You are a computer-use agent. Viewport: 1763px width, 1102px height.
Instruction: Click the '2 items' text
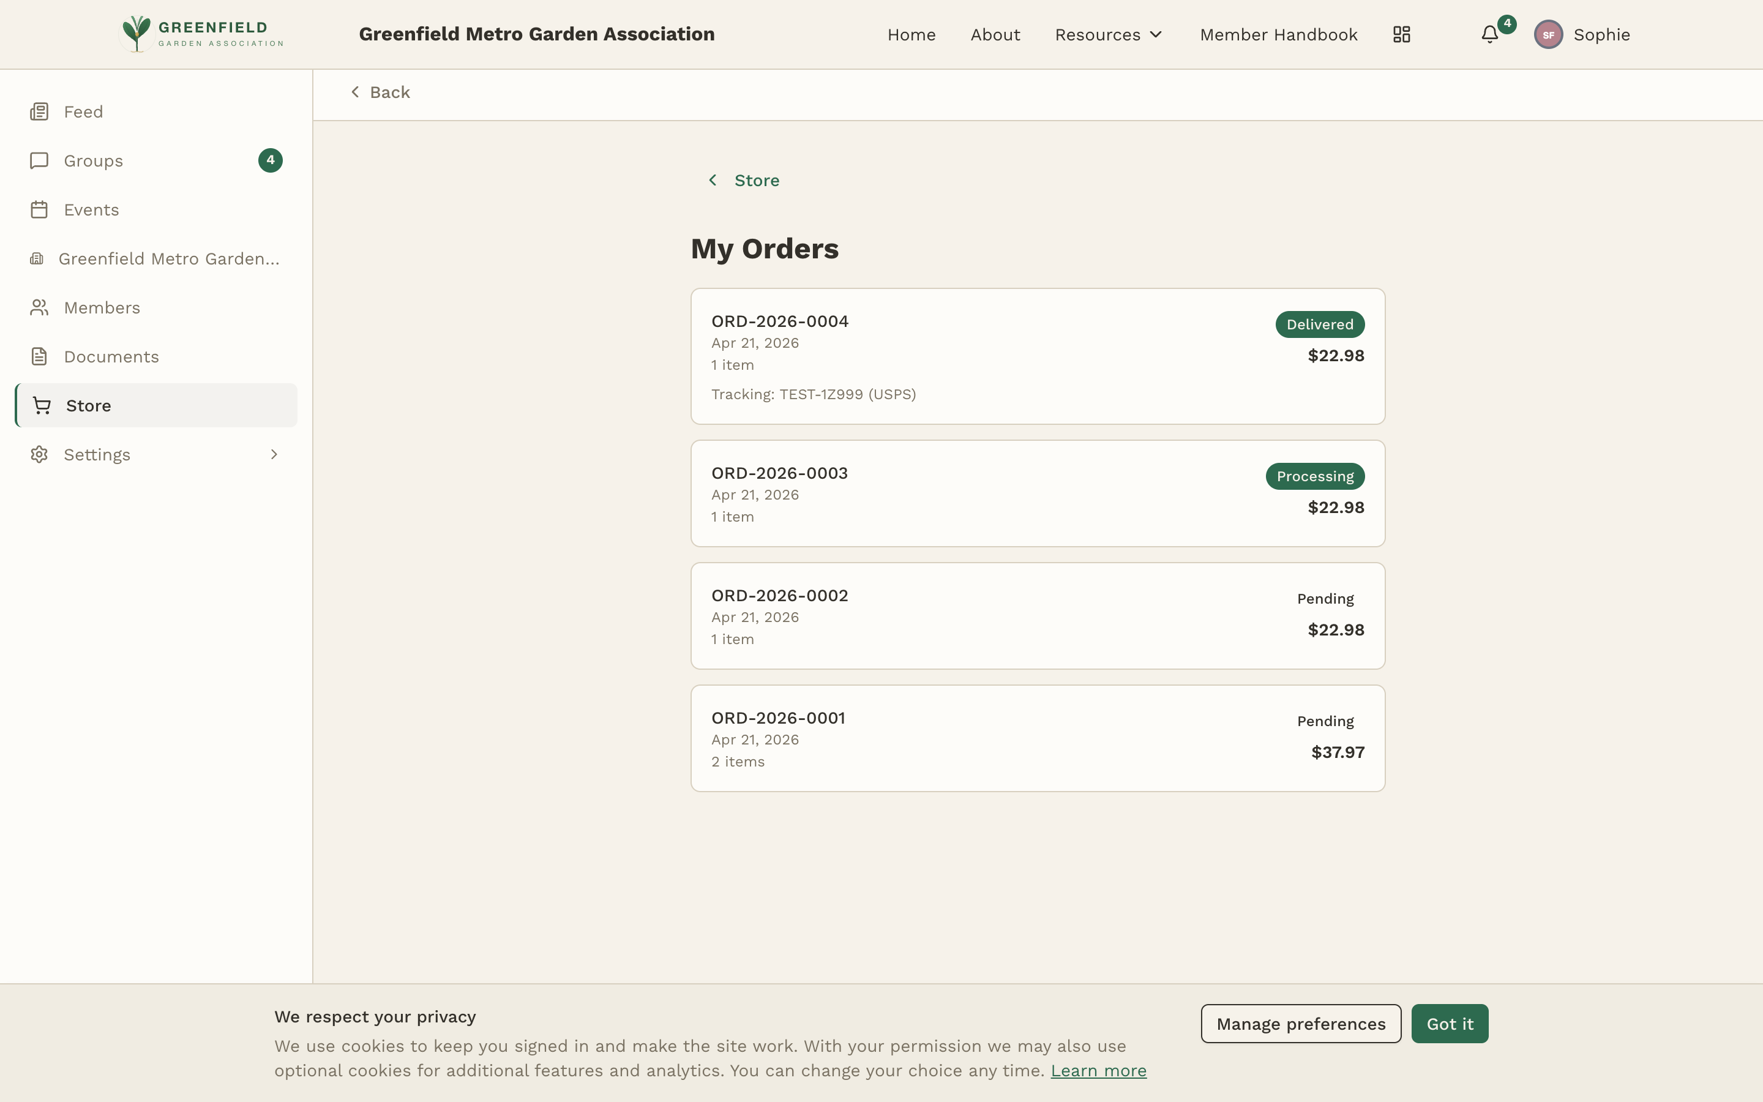click(x=738, y=762)
